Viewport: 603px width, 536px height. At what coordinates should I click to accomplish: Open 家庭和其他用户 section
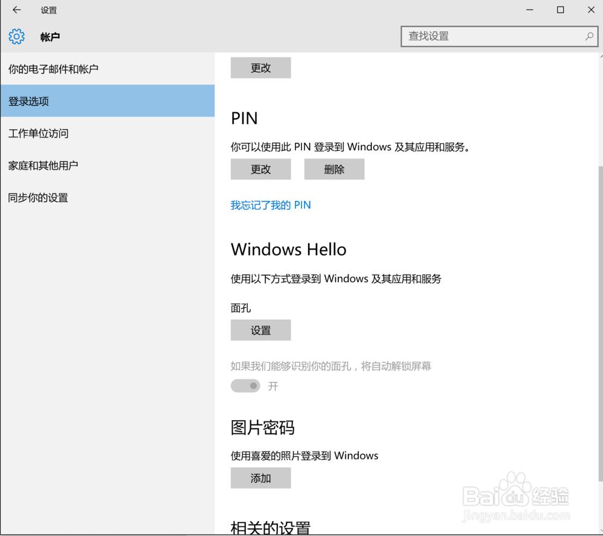tap(107, 165)
